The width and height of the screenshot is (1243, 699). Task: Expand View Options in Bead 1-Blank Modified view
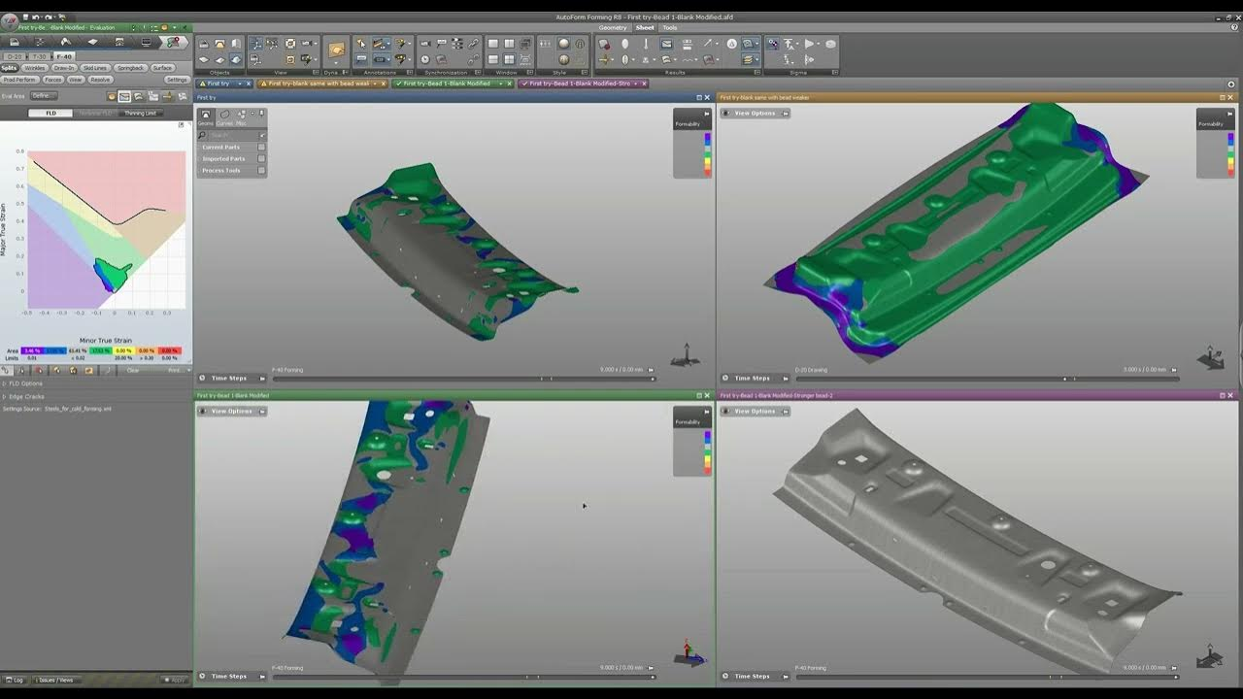pyautogui.click(x=233, y=411)
